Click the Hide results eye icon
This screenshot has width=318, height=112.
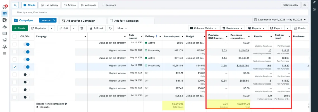coord(37,107)
